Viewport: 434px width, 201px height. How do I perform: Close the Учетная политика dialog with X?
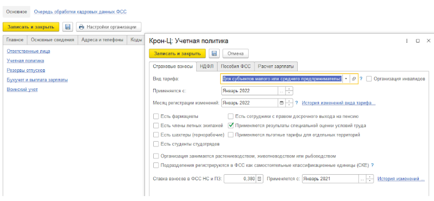429,41
